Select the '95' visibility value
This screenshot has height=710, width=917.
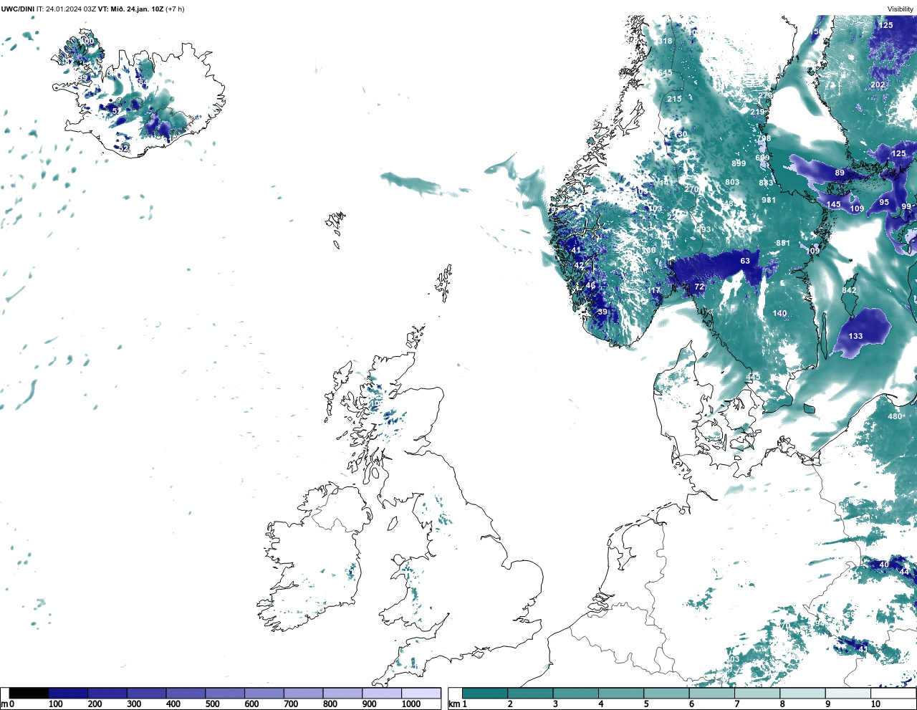click(x=884, y=202)
